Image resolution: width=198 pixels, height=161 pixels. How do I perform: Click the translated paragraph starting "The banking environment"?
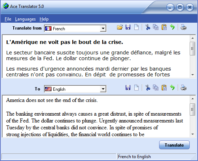(94, 124)
